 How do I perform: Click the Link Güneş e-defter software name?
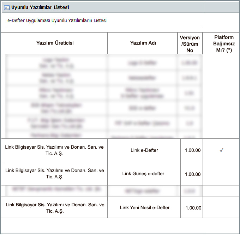click(x=143, y=174)
